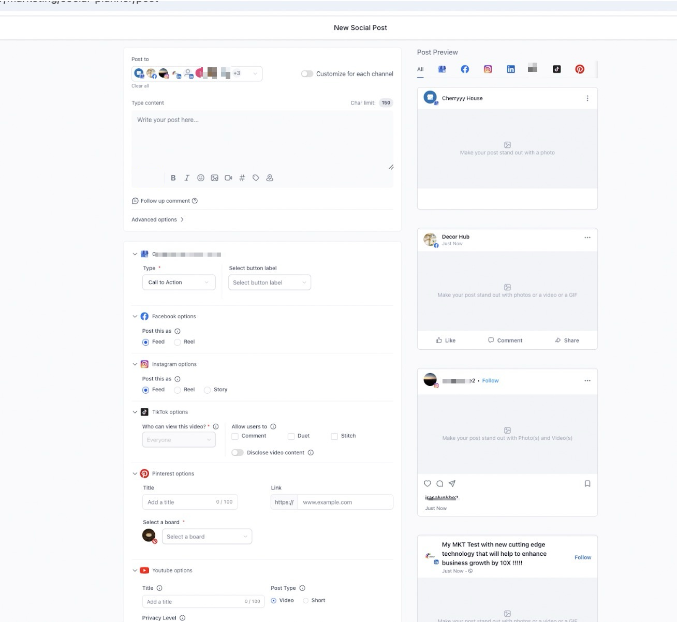Open the ellipsis menu on Decor Hub preview

tap(587, 238)
